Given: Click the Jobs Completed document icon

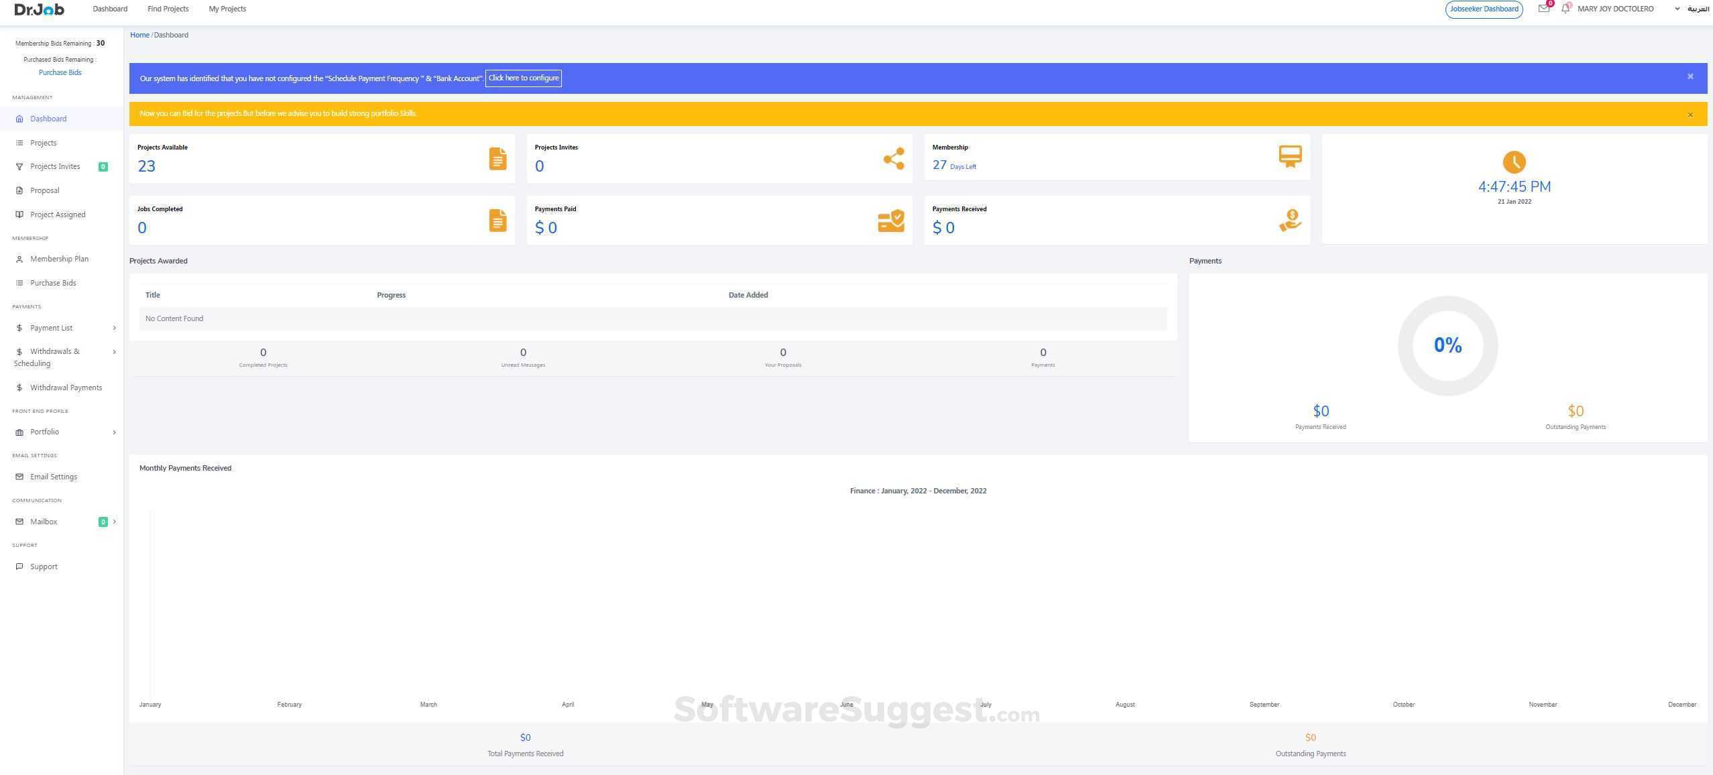Looking at the screenshot, I should [x=497, y=221].
